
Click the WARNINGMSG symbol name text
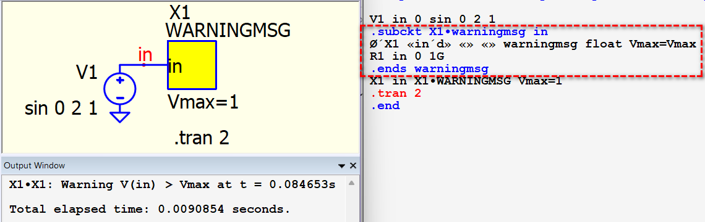pyautogui.click(x=228, y=31)
